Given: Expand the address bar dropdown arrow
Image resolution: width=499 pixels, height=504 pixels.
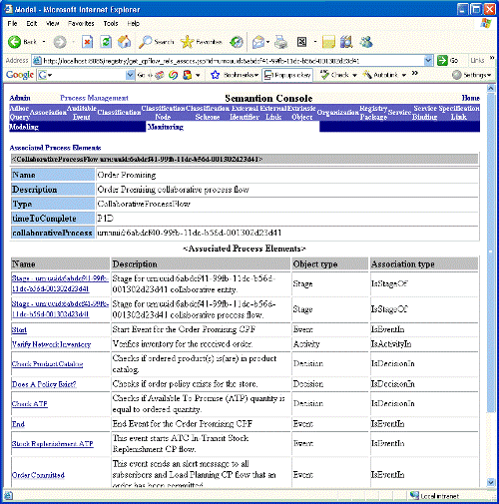Looking at the screenshot, I should click(428, 61).
